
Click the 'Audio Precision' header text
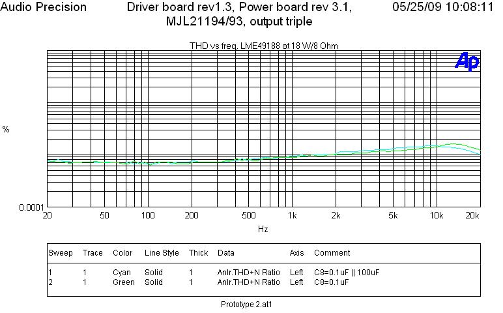pos(43,7)
